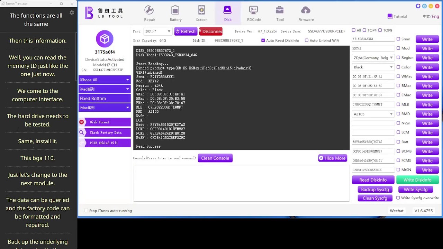
Task: Click Check Factory Data button
Action: coord(105,132)
